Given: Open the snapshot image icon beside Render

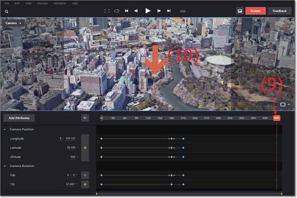Looking at the screenshot, I should [240, 11].
